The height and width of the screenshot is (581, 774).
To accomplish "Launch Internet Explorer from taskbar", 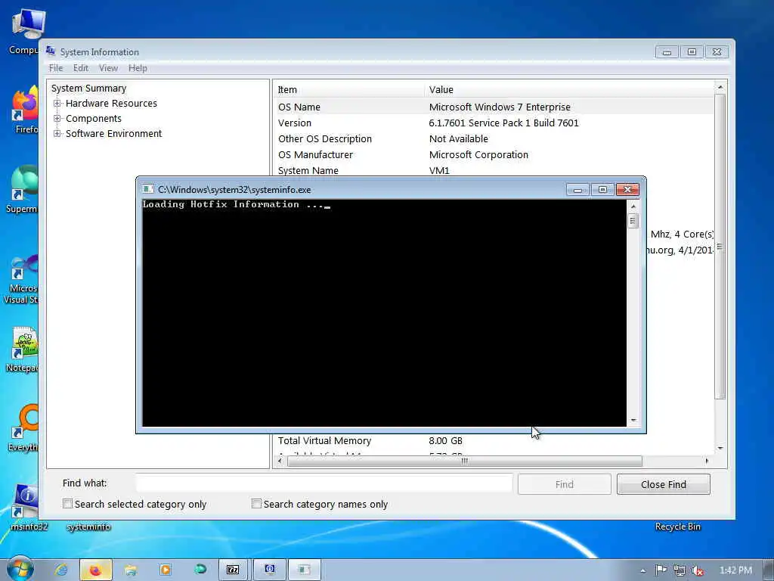I will 61,570.
